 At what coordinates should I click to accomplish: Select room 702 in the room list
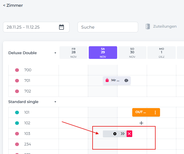click(x=28, y=91)
